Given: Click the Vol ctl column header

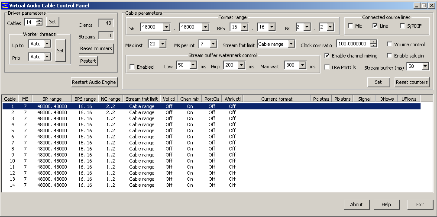Looking at the screenshot, I should coord(169,99).
